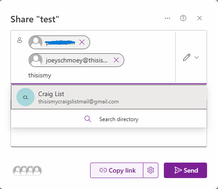This screenshot has width=218, height=189.
Task: Click the Send button
Action: (185, 170)
